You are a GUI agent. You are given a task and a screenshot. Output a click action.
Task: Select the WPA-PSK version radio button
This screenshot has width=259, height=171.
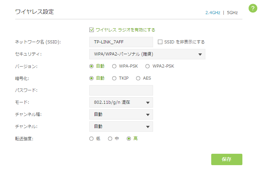pos(114,66)
